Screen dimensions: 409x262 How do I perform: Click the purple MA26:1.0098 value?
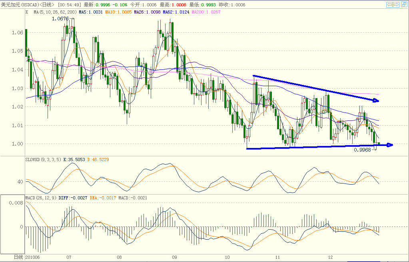[x=147, y=12]
